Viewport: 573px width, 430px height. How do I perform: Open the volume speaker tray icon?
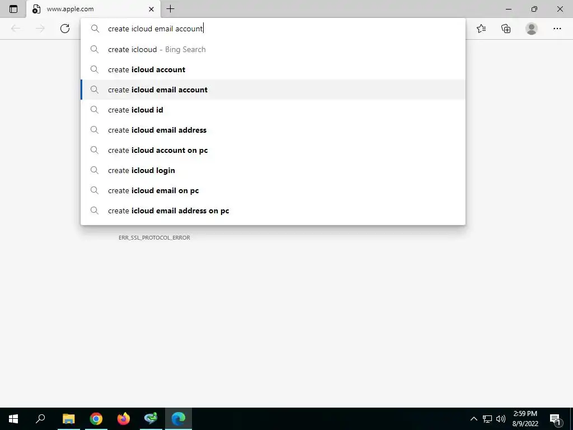[501, 419]
